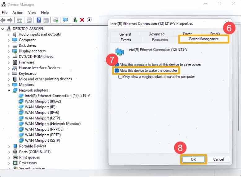This screenshot has width=241, height=177.
Task: Click the Mice and other pointing devices icon
Action: pyautogui.click(x=15, y=79)
